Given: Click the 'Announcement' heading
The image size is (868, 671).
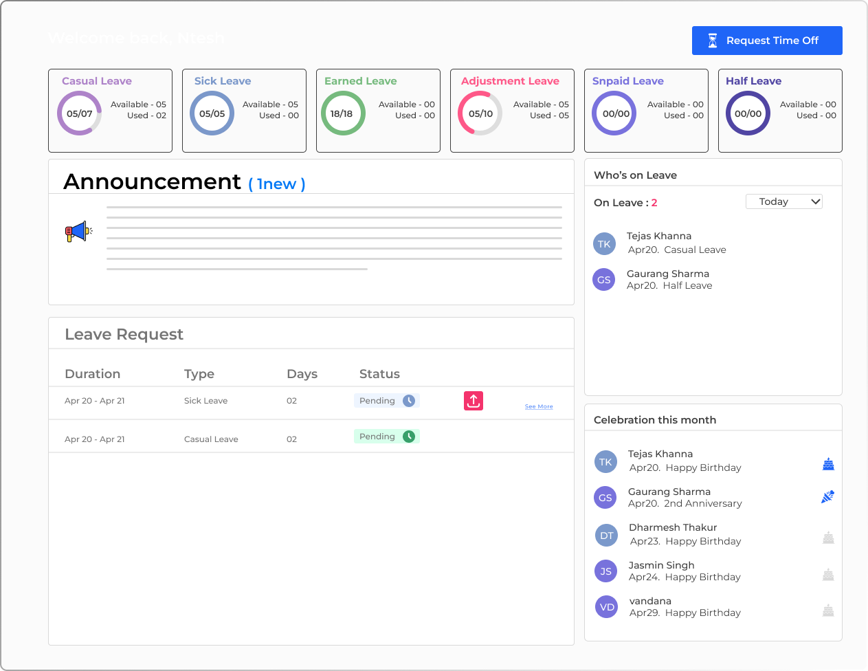Looking at the screenshot, I should point(152,181).
